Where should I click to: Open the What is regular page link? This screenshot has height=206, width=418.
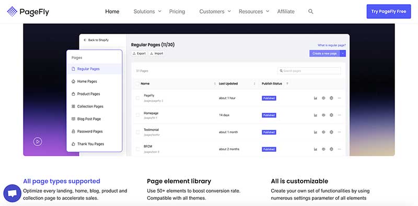click(x=332, y=45)
